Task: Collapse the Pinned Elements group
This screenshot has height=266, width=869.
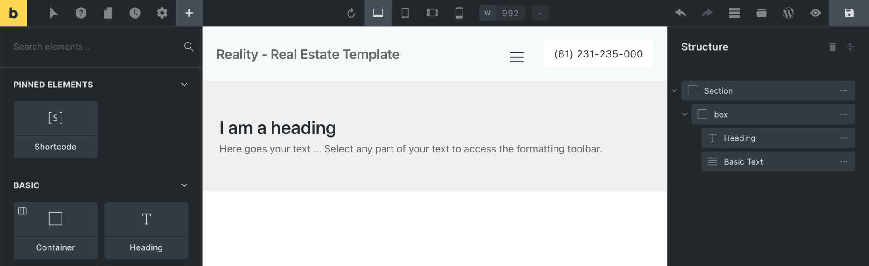Action: [x=184, y=85]
